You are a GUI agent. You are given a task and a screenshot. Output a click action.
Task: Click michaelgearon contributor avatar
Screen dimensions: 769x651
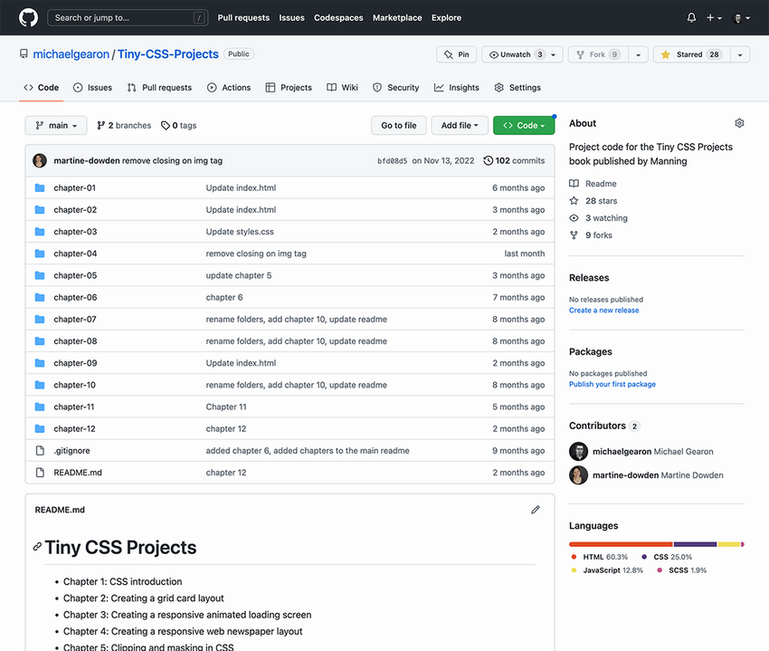[x=578, y=451]
